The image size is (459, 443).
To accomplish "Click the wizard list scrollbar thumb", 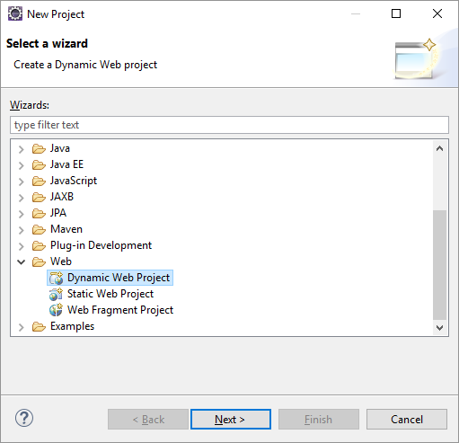I will (x=439, y=265).
